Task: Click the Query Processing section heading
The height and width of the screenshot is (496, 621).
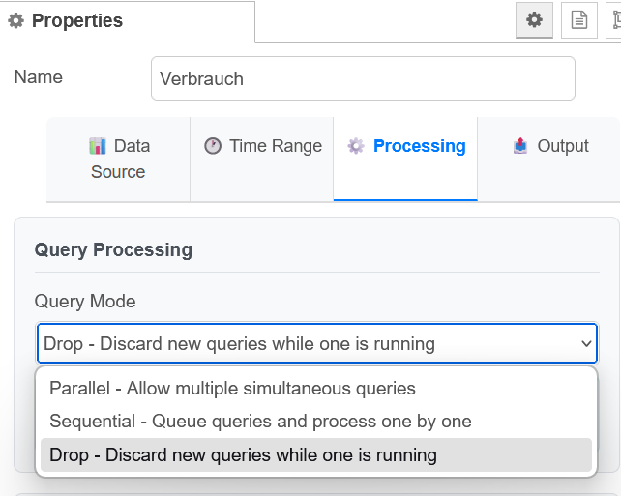Action: click(x=113, y=249)
